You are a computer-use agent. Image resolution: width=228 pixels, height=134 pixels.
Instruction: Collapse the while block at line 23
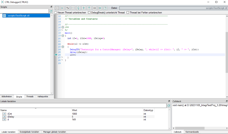(63, 47)
